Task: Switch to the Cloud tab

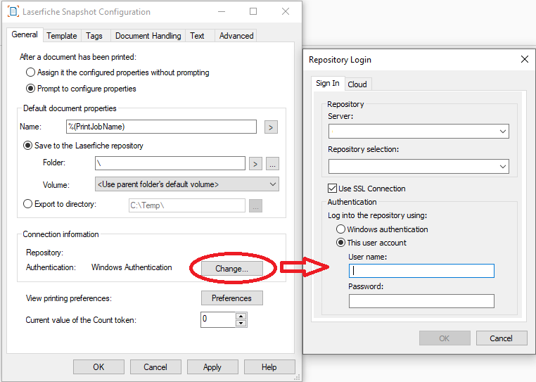Action: (357, 84)
